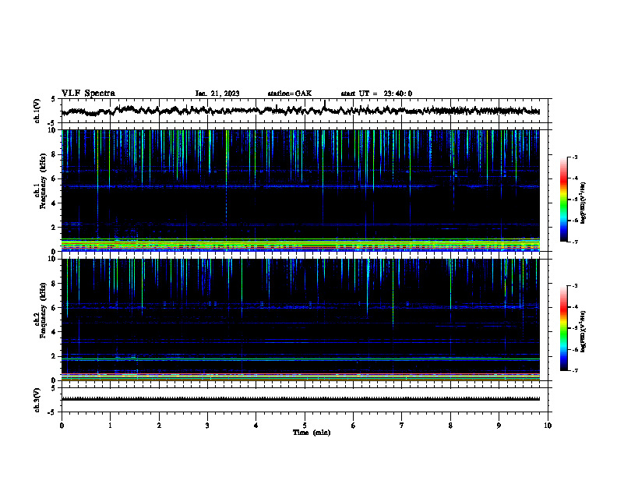The image size is (617, 477).
Task: Click the station=GAK label
Action: tap(290, 94)
